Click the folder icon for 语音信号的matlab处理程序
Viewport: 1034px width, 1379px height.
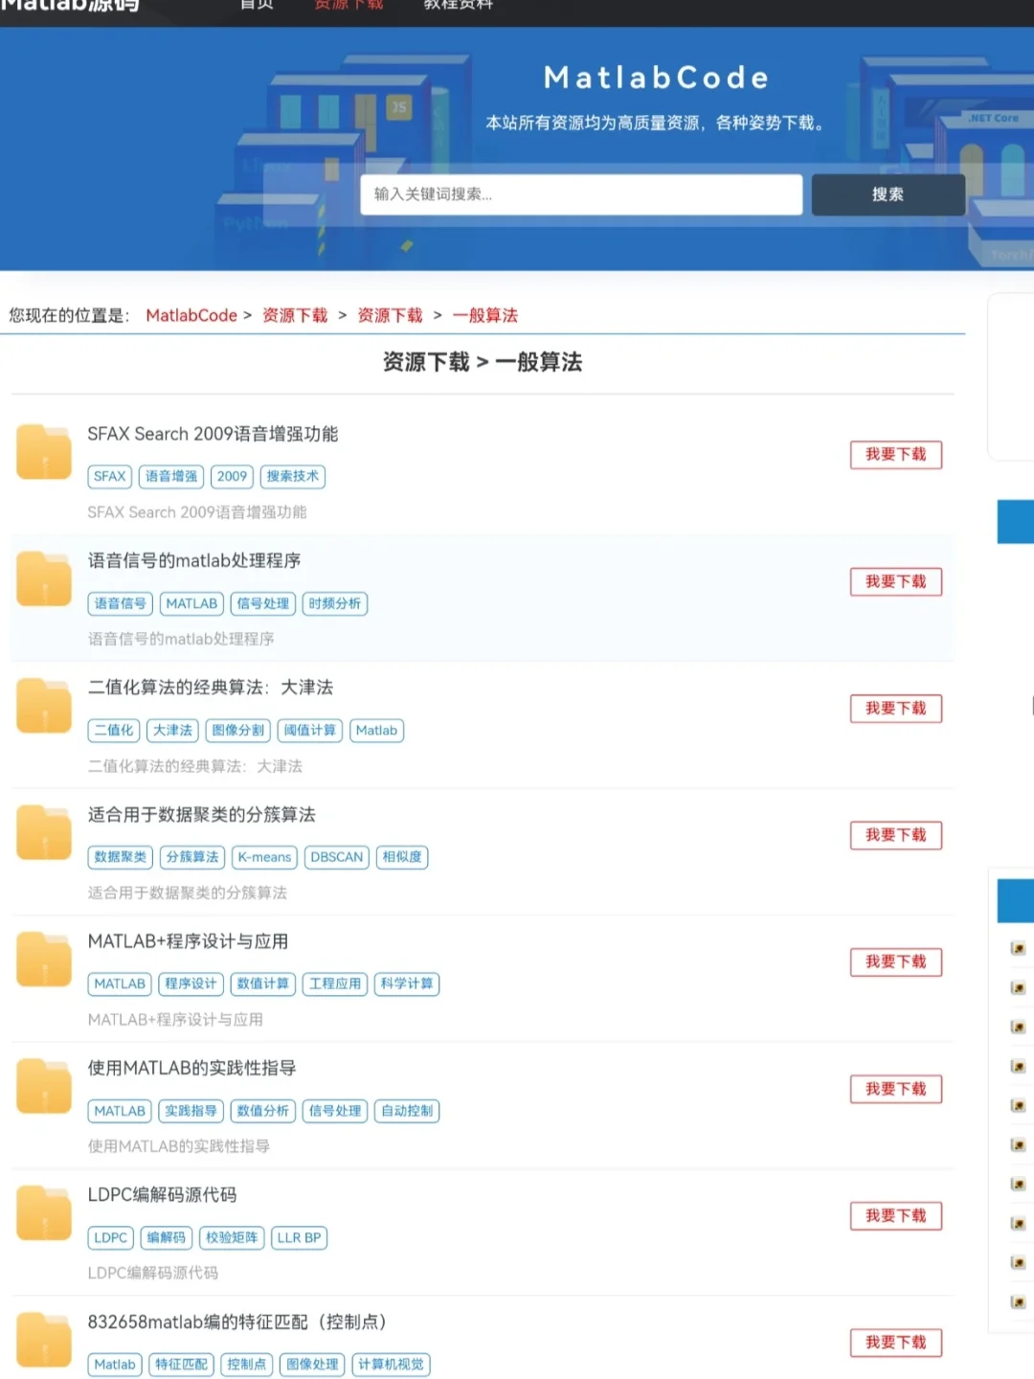pos(43,577)
